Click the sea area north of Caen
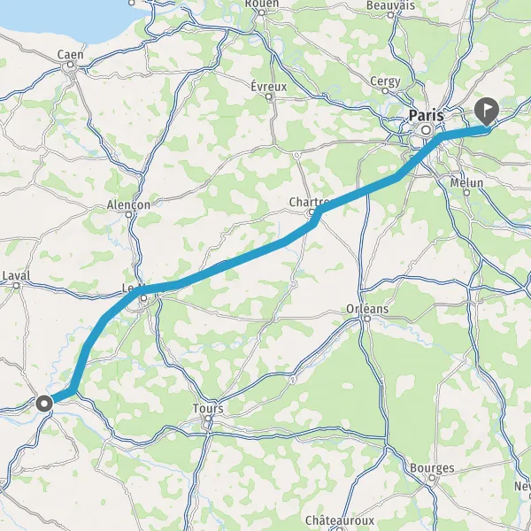Viewport: 531px width, 531px height. (68, 17)
